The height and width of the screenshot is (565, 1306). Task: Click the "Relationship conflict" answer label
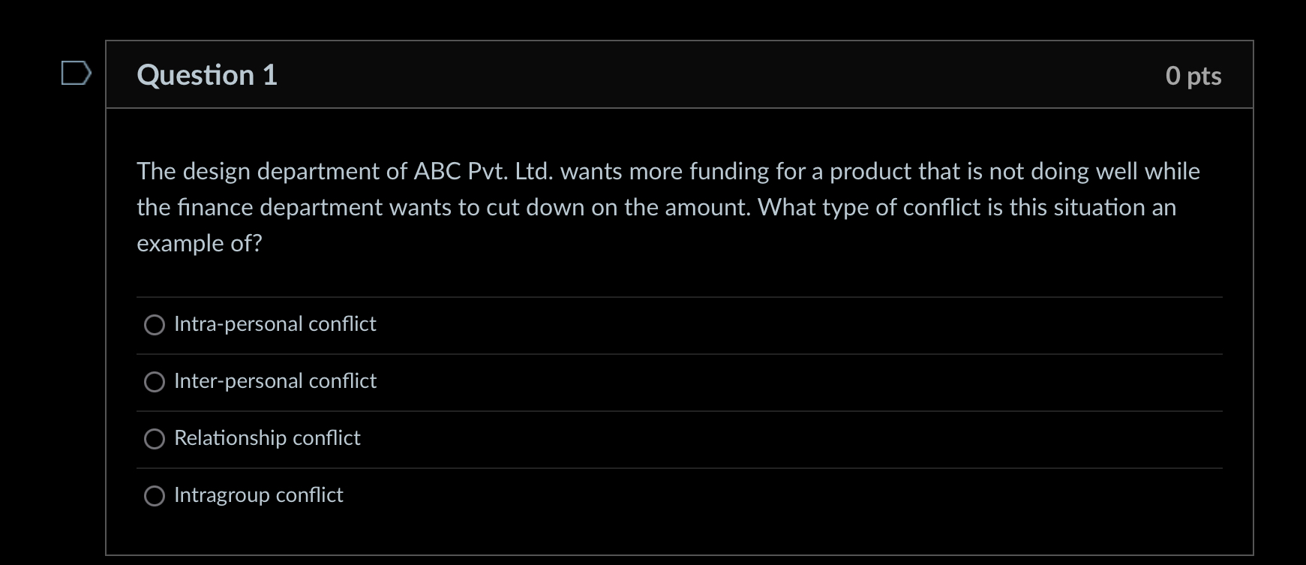point(267,438)
